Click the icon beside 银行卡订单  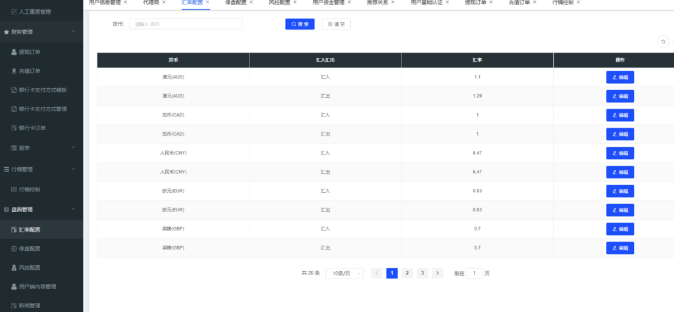(14, 128)
